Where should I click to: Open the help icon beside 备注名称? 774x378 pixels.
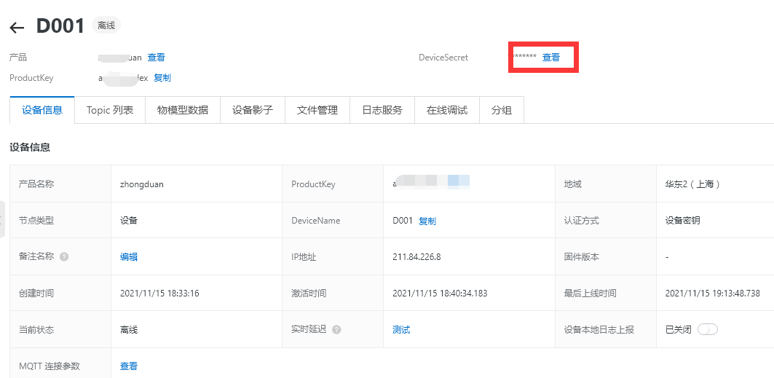[63, 257]
